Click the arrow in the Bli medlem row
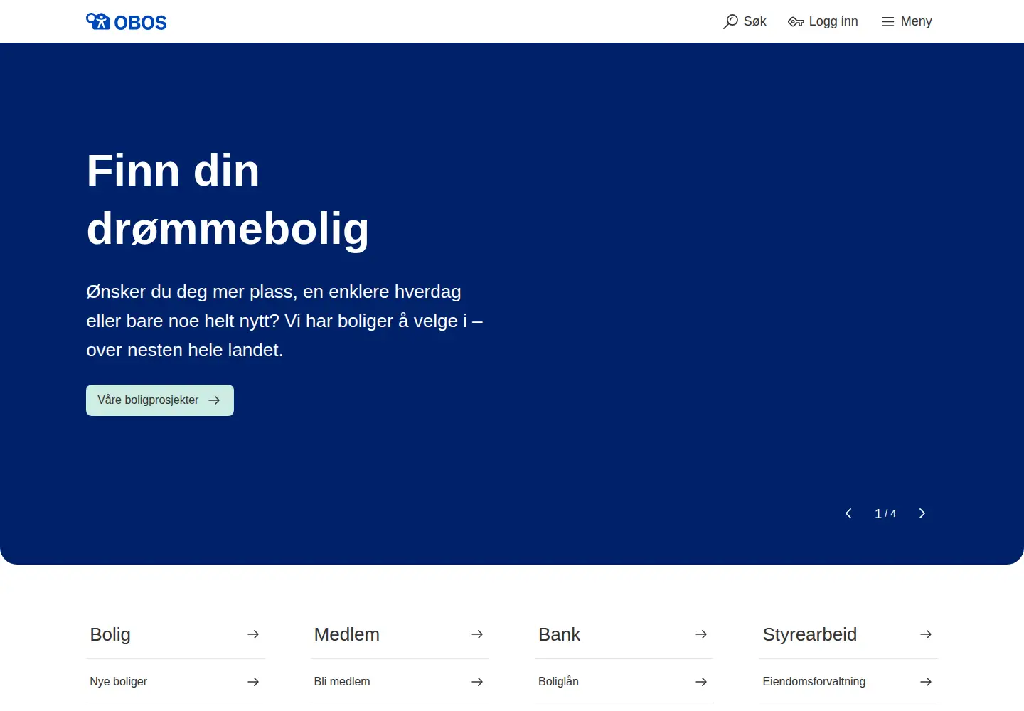 pyautogui.click(x=477, y=682)
